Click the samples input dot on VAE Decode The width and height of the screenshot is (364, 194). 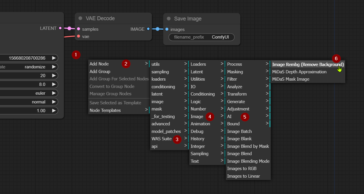pyautogui.click(x=78, y=29)
